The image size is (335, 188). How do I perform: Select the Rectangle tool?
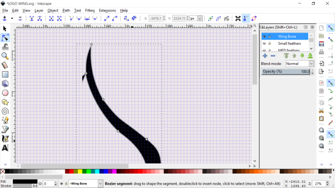point(5,75)
